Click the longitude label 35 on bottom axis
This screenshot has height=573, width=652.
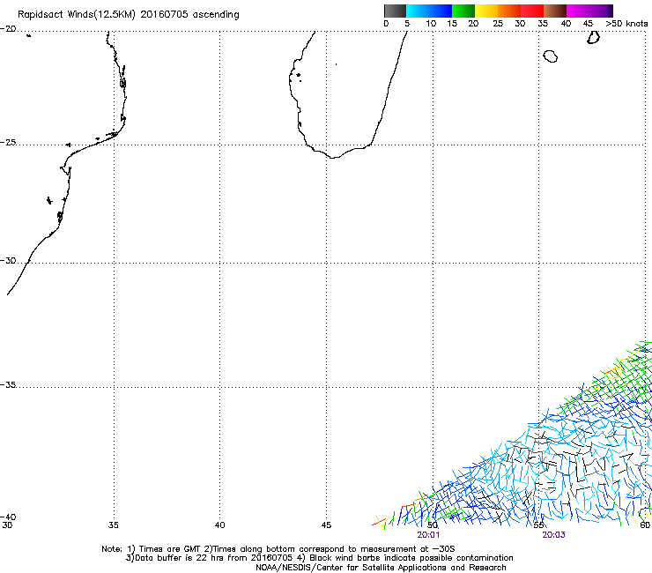click(x=114, y=525)
